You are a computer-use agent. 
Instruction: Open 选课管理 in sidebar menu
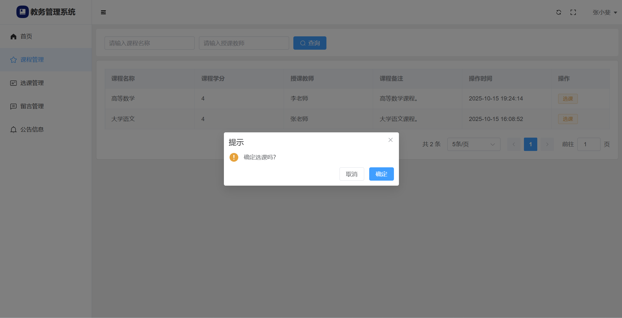click(32, 83)
